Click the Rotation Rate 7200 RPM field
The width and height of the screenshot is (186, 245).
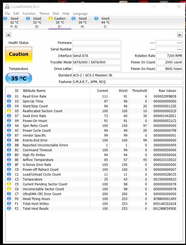coord(169,56)
